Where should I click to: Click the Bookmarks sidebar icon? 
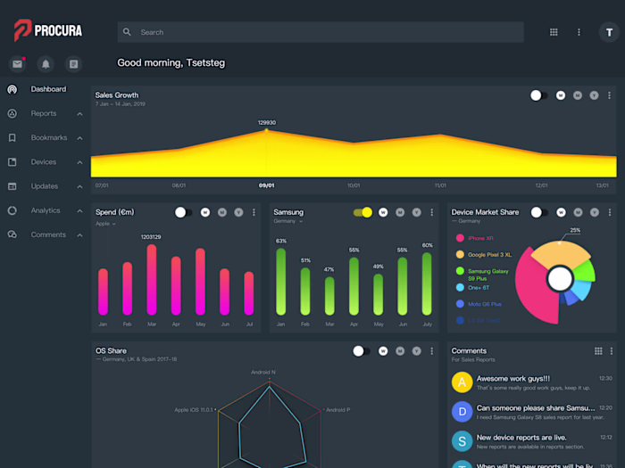coord(12,137)
